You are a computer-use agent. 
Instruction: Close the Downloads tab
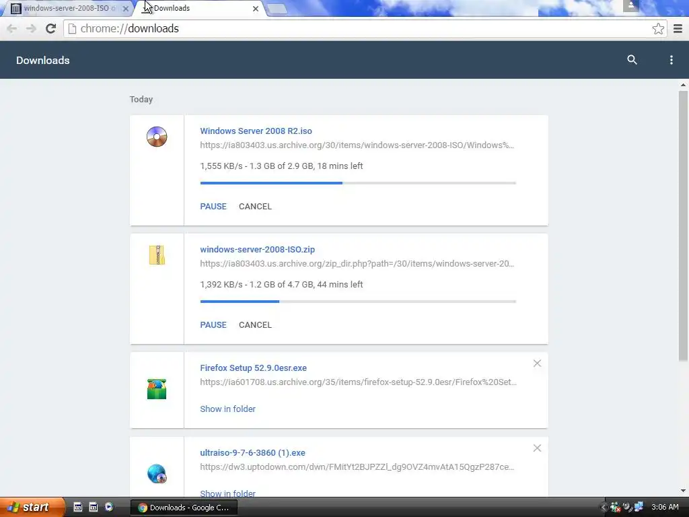pos(255,8)
